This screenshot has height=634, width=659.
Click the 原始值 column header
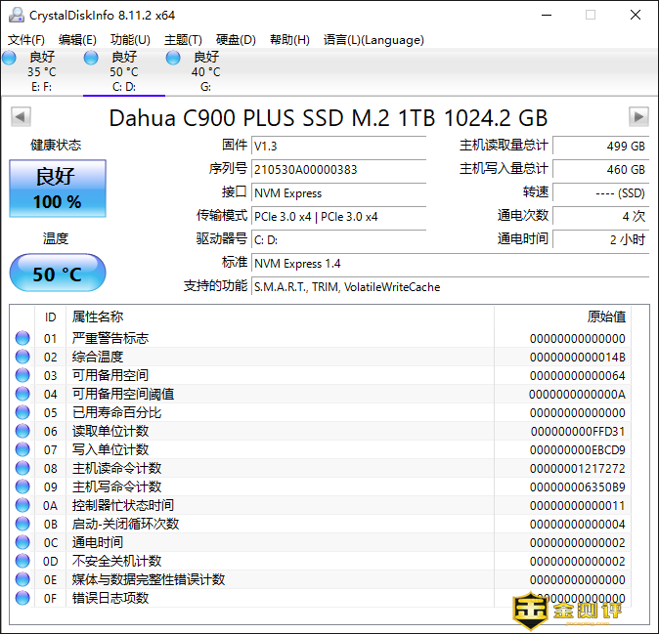[x=605, y=317]
